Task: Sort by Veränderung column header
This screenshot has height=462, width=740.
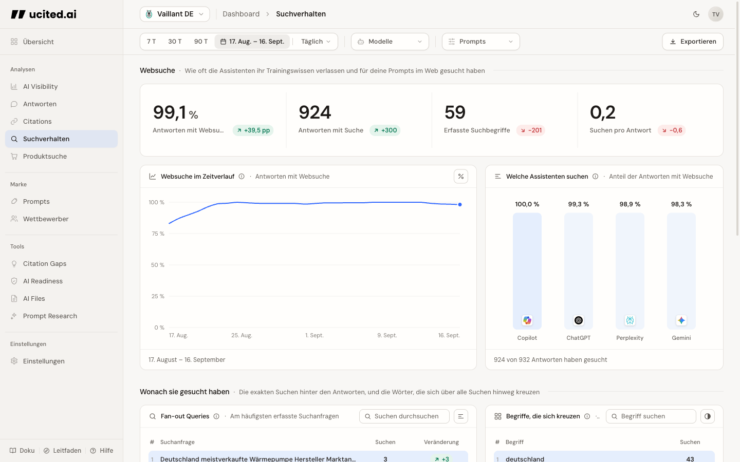Action: [x=441, y=442]
